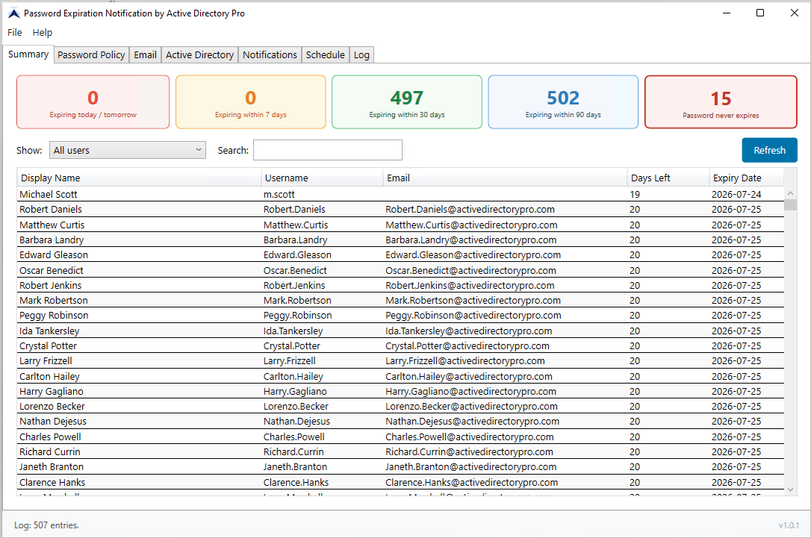Select the Harry Gagliano display name
The width and height of the screenshot is (811, 538).
(x=52, y=391)
